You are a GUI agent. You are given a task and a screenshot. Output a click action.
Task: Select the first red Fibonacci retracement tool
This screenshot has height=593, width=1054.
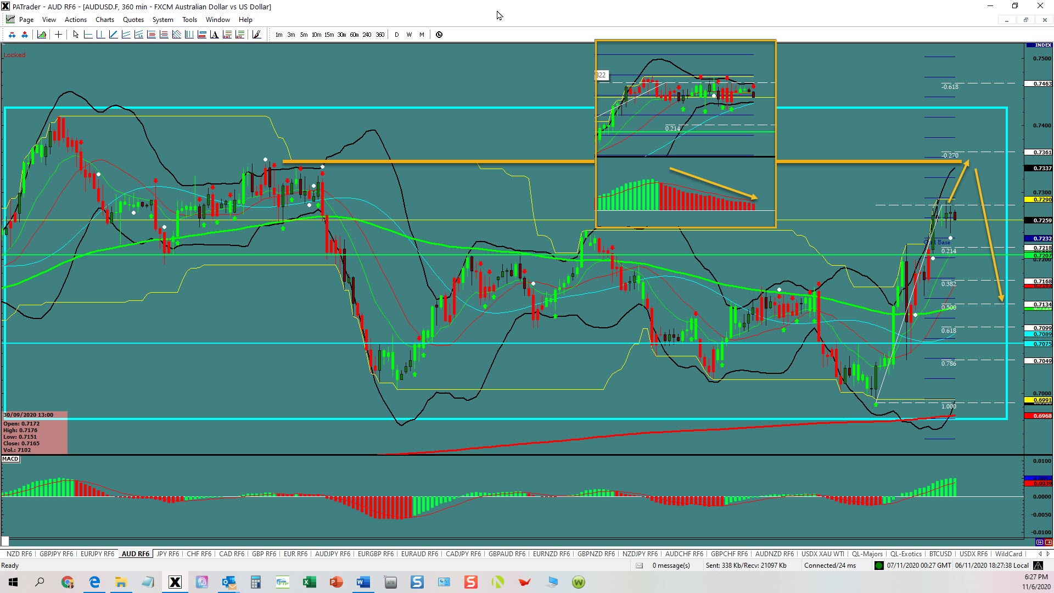click(151, 35)
